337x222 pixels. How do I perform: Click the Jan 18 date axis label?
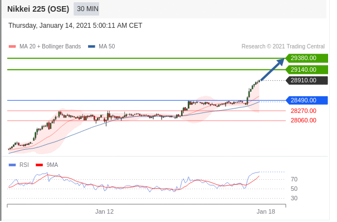[x=266, y=211]
